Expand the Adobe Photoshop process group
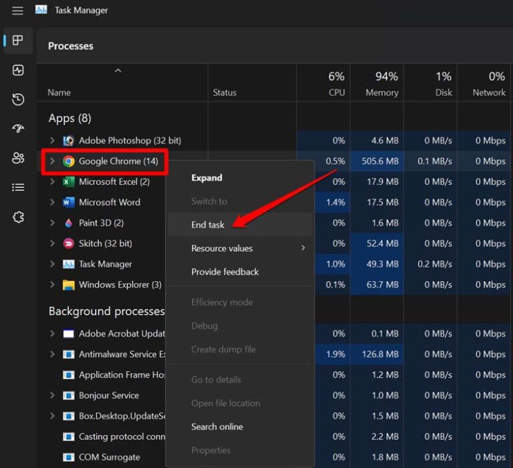The width and height of the screenshot is (513, 468). [53, 141]
